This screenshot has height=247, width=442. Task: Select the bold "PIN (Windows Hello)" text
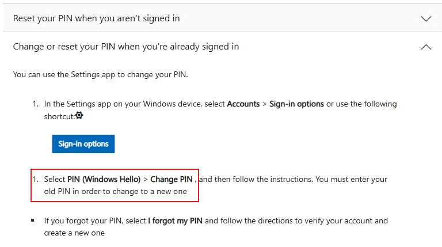point(104,179)
